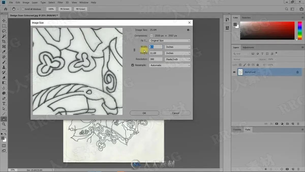
Task: Switch to the Channels tab
Action: (x=237, y=130)
